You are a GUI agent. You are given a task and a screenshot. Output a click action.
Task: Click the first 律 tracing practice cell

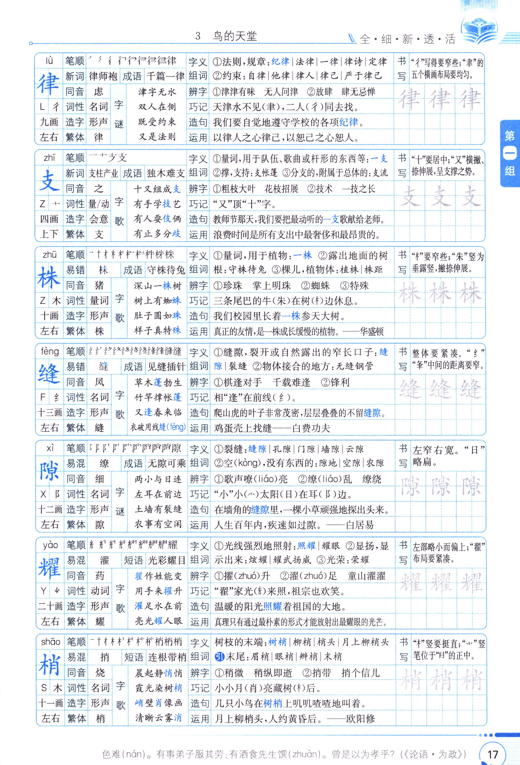tap(410, 99)
